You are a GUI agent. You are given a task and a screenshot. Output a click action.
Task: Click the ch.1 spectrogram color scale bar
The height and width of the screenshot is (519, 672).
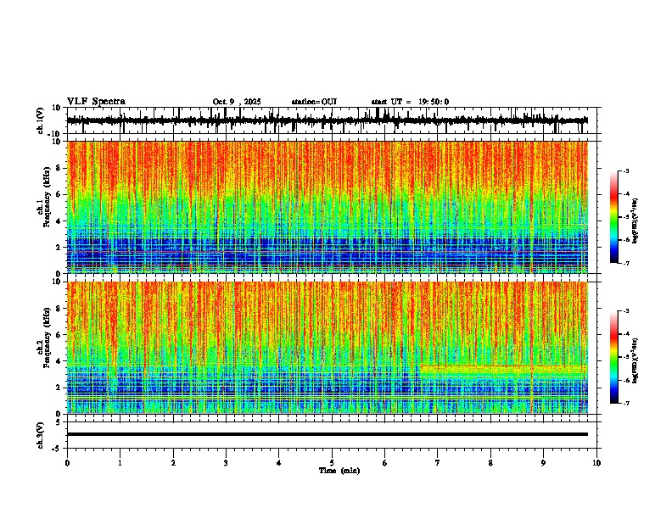614,217
